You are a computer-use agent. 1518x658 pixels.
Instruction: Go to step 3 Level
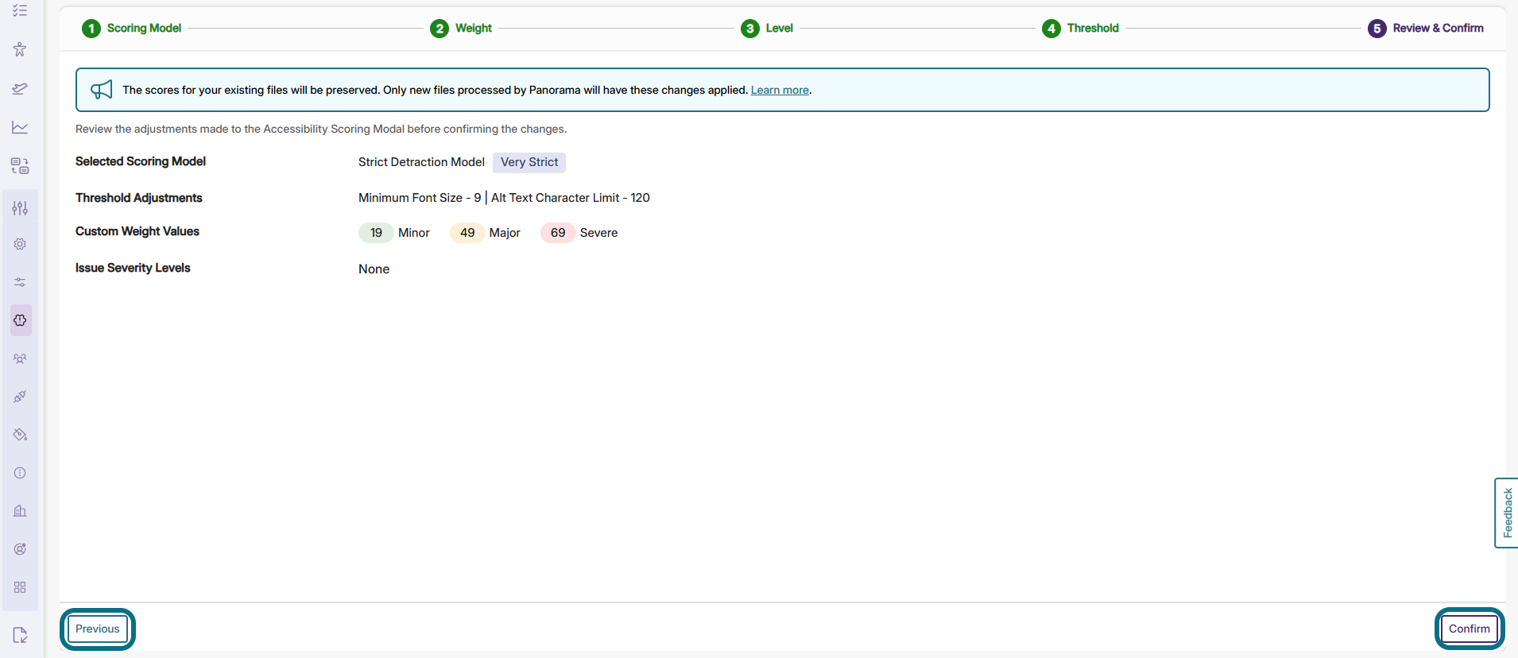(x=767, y=29)
